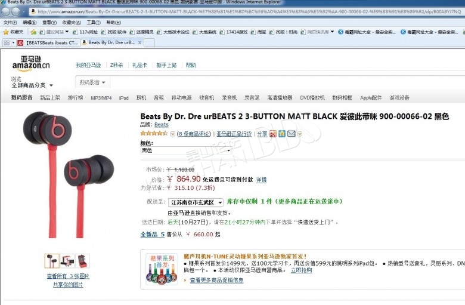This screenshot has height=305, width=465.
Task: Click the 共享你的图片 link
Action: pos(68,285)
